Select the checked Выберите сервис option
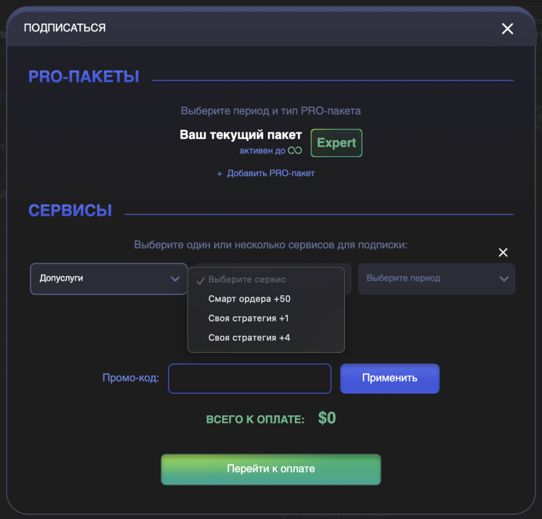The width and height of the screenshot is (542, 519). click(x=247, y=279)
